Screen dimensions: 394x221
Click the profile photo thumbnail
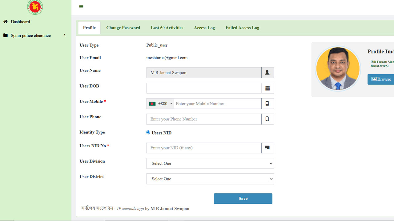pos(338,69)
